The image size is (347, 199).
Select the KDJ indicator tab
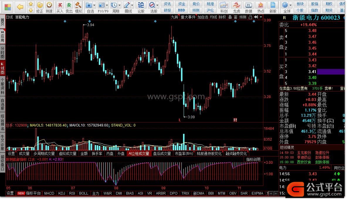coord(62,193)
